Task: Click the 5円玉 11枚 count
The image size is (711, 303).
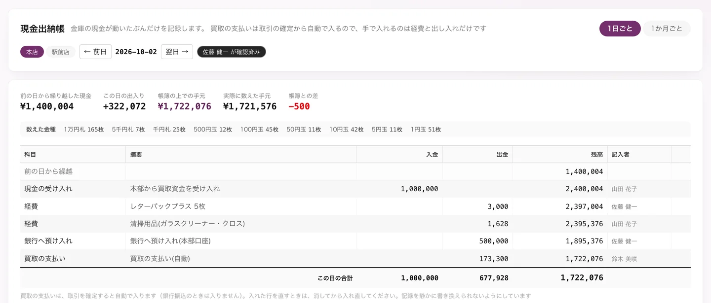Action: tap(387, 130)
